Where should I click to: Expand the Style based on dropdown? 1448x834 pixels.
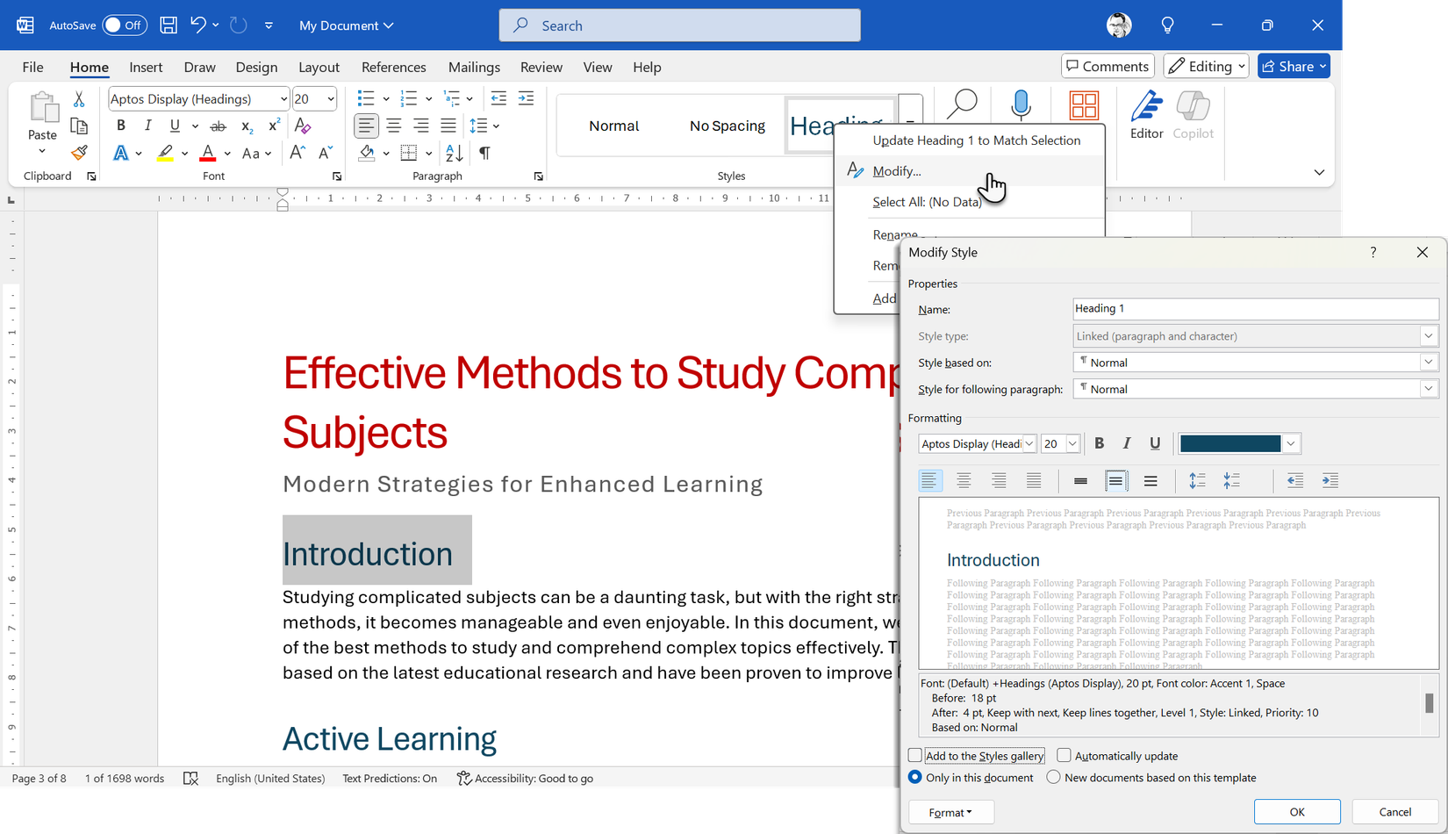point(1428,363)
